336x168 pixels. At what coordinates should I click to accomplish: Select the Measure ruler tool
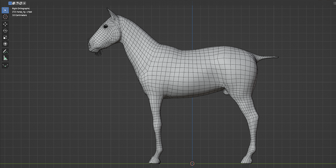[x=5, y=58]
